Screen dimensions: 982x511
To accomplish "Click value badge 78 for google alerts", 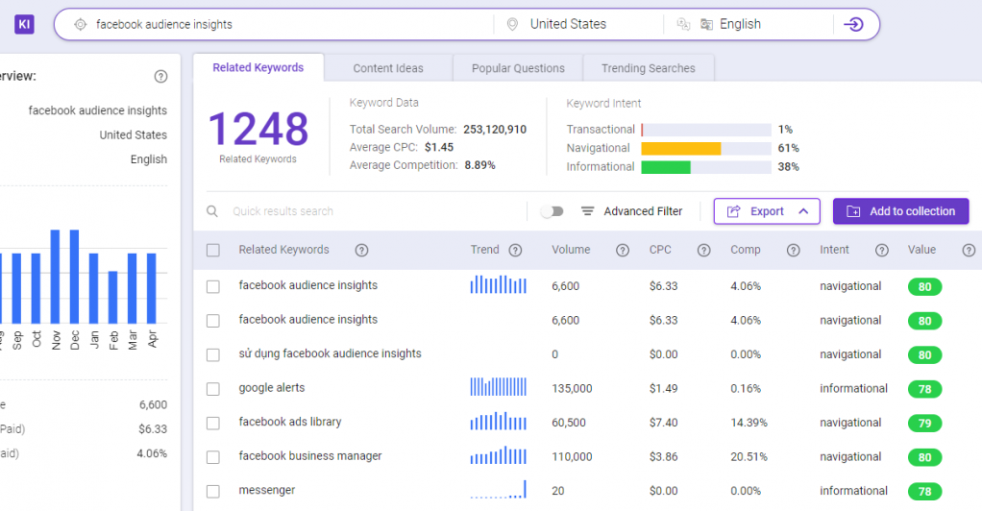I will (x=925, y=389).
